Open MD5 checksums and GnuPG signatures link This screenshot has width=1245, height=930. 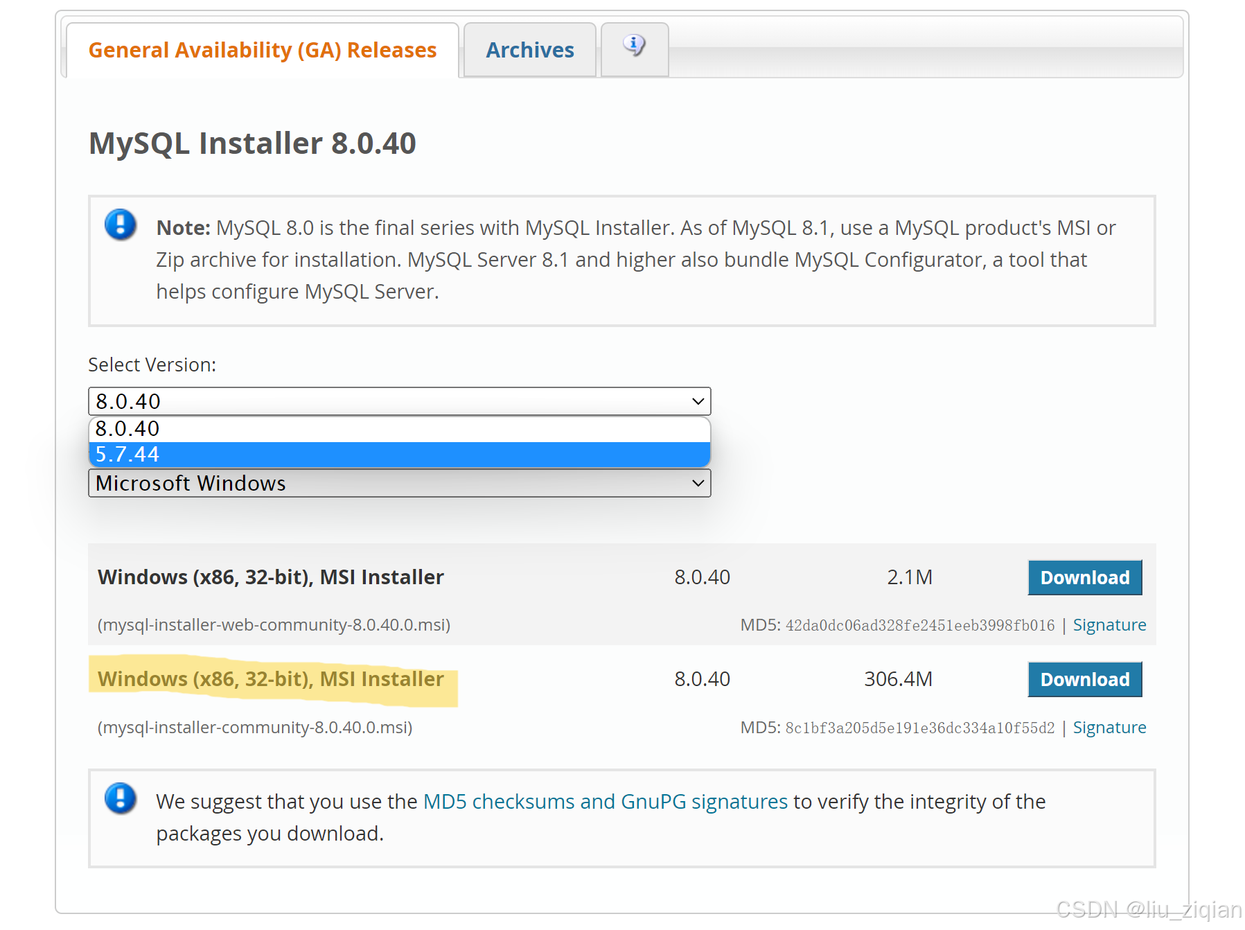click(x=606, y=802)
